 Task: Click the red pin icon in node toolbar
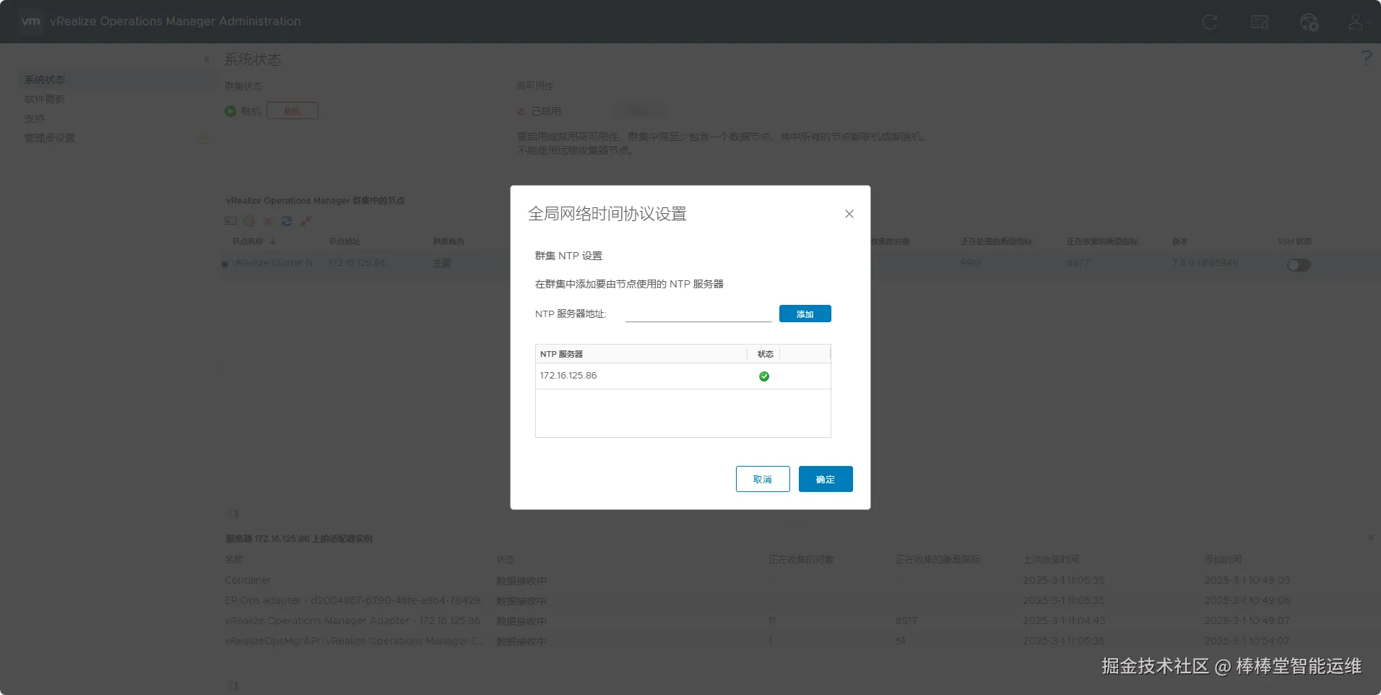coord(306,221)
